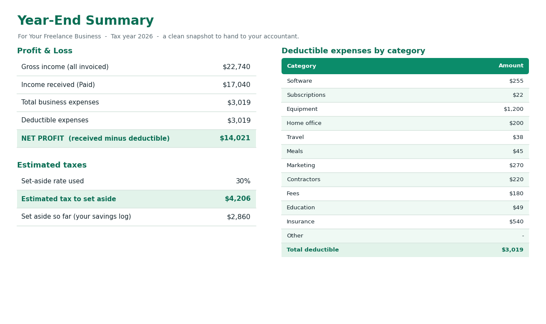Select the $2,860 set aside value

(x=238, y=217)
